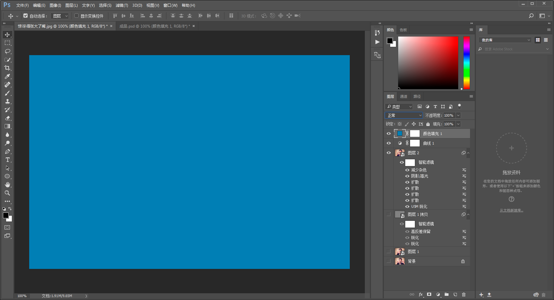Open the 我的库 library dropdown
The width and height of the screenshot is (554, 300).
[x=505, y=40]
